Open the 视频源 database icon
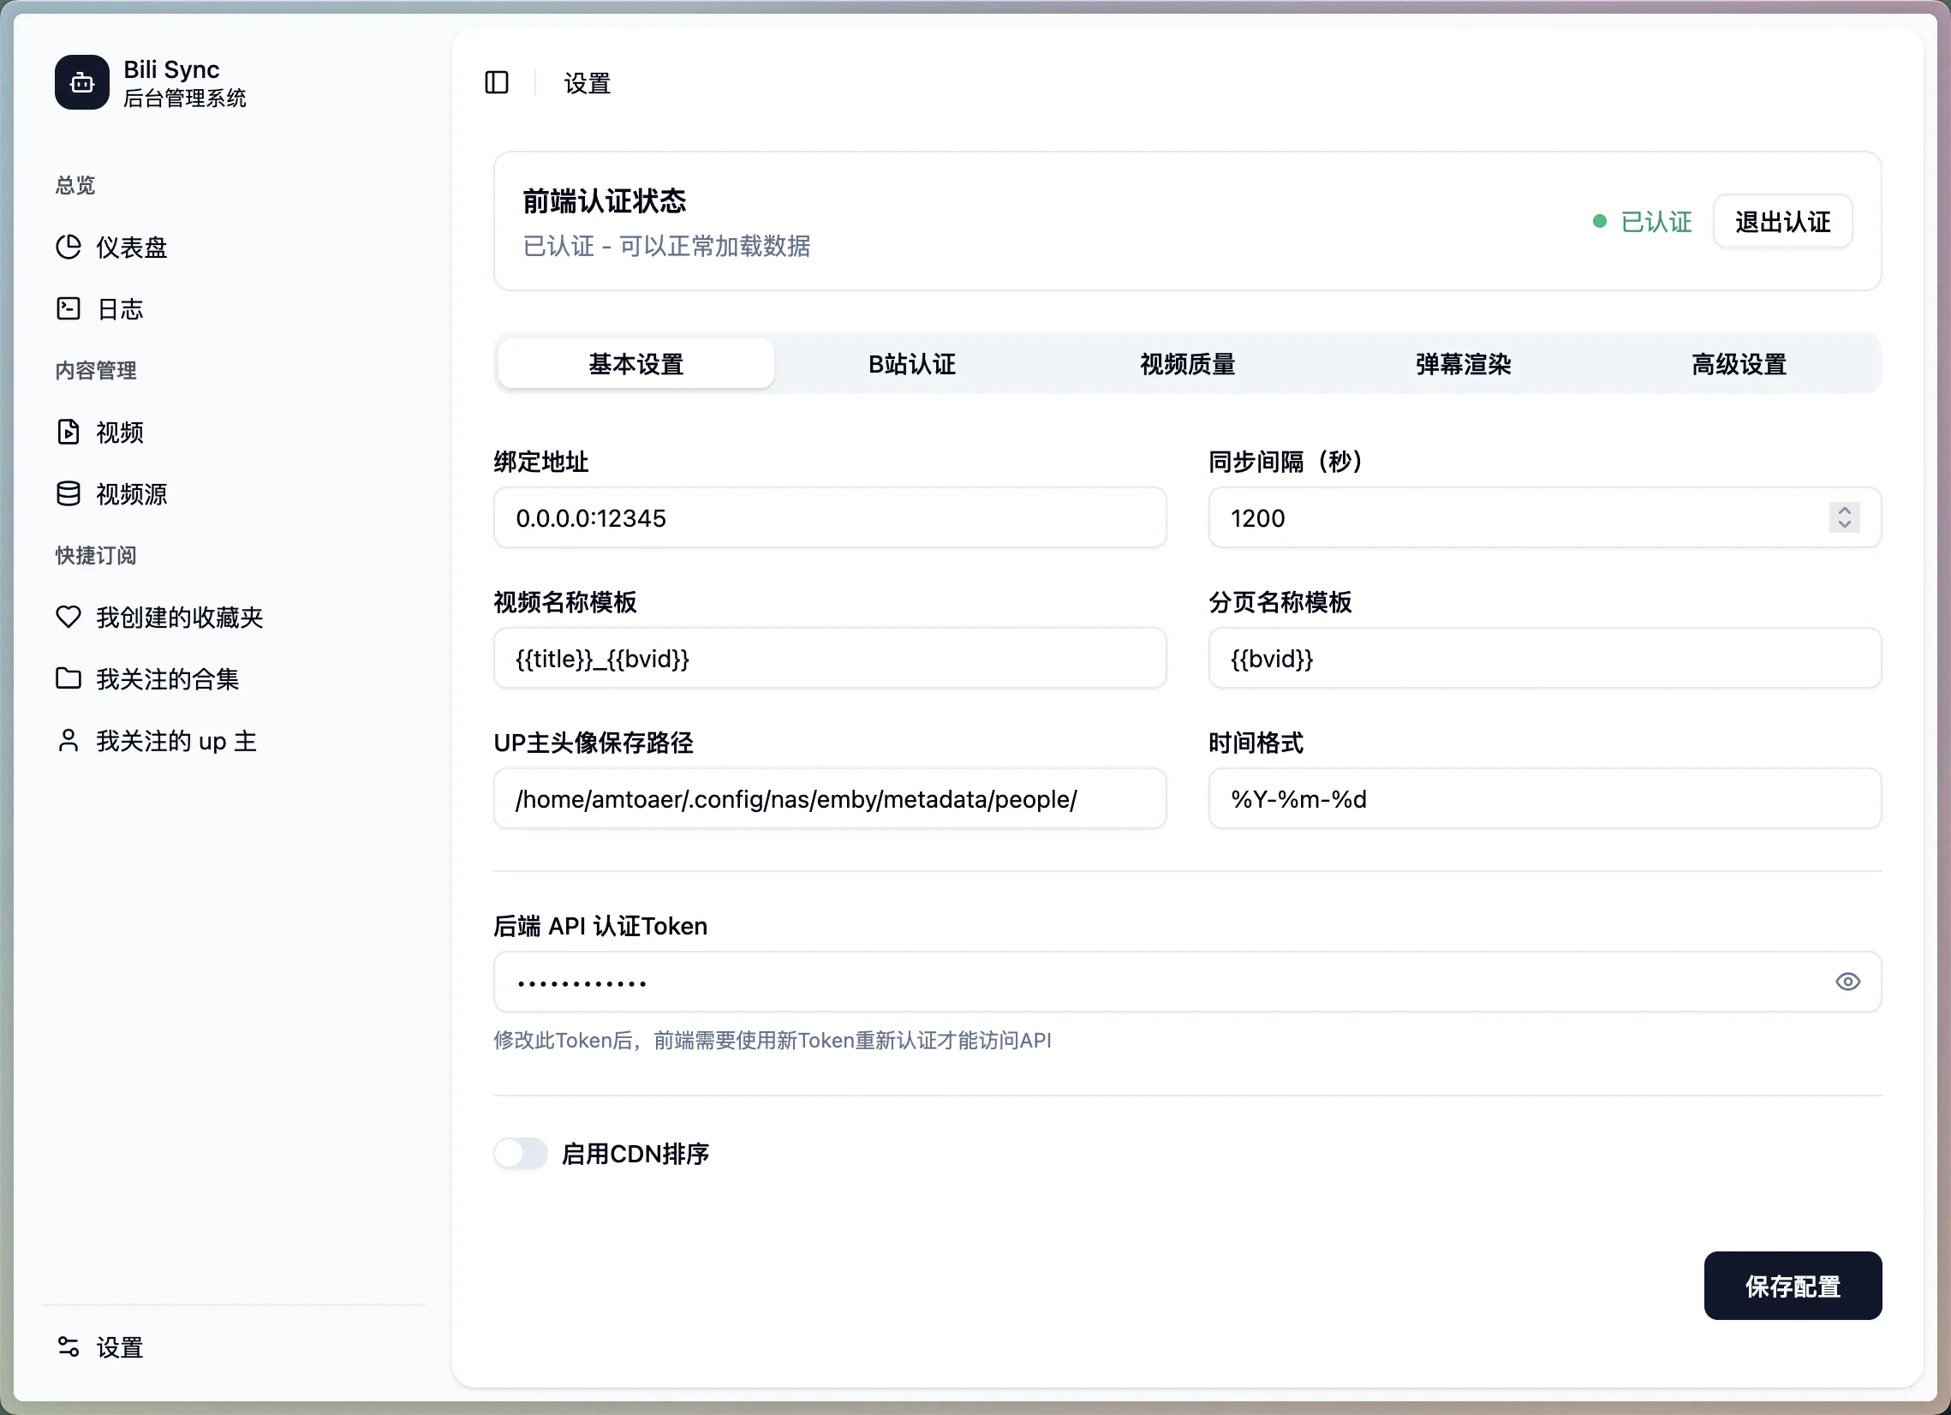This screenshot has width=1951, height=1415. click(69, 493)
